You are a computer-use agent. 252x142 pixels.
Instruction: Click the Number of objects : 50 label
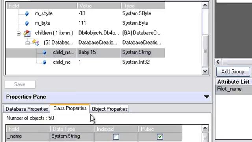point(30,118)
